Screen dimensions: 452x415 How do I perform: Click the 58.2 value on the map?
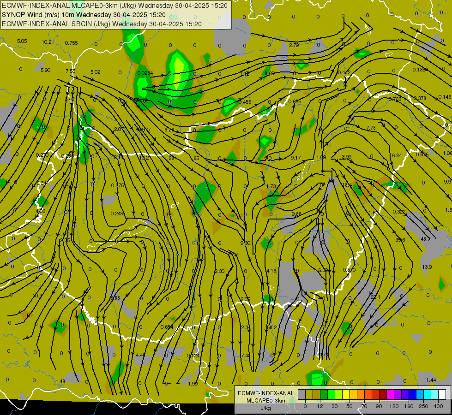272,327
